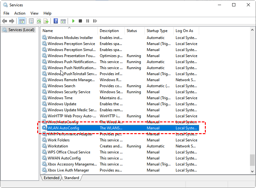This screenshot has width=256, height=188.
Task: Click the Back arrow in the toolbar
Action: pos(4,21)
